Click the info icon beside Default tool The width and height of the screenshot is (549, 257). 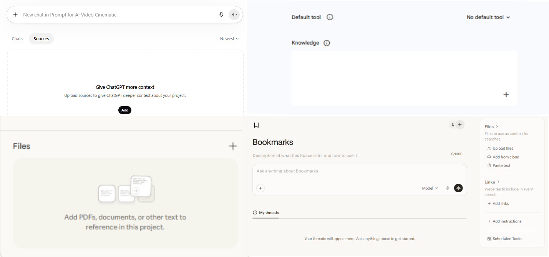click(330, 17)
